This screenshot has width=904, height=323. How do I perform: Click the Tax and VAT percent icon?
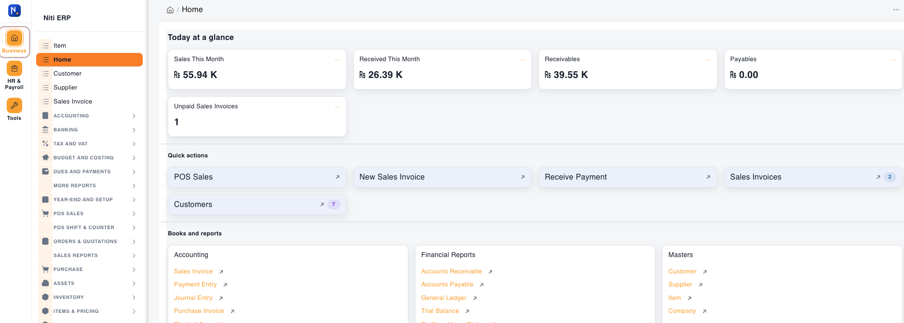point(45,143)
